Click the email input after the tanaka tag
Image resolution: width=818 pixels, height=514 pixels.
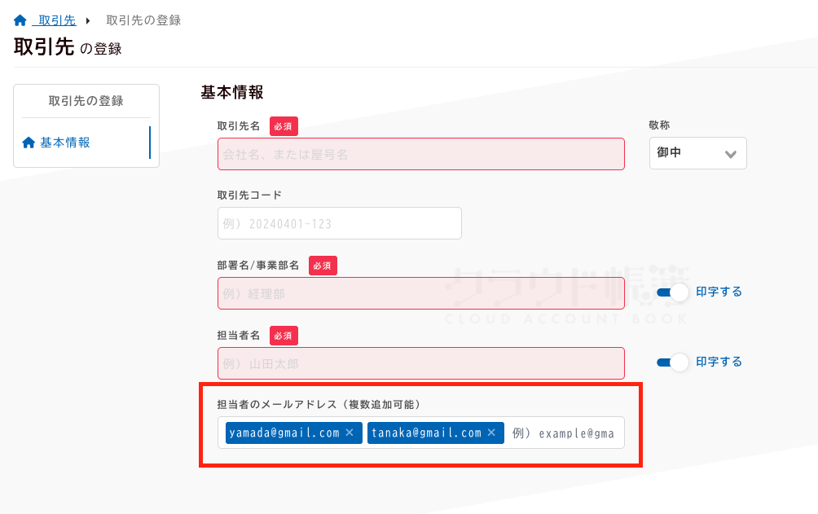click(x=564, y=433)
